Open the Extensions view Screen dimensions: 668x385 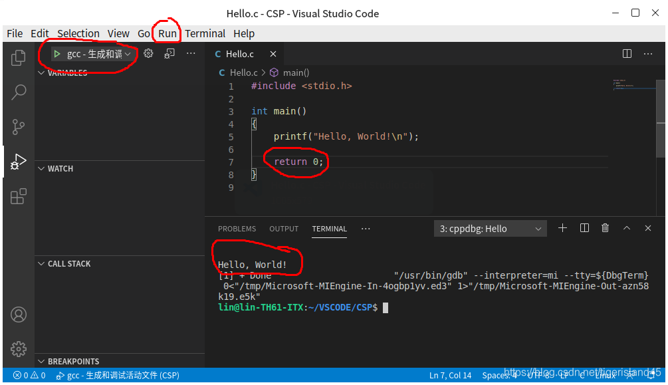[19, 196]
